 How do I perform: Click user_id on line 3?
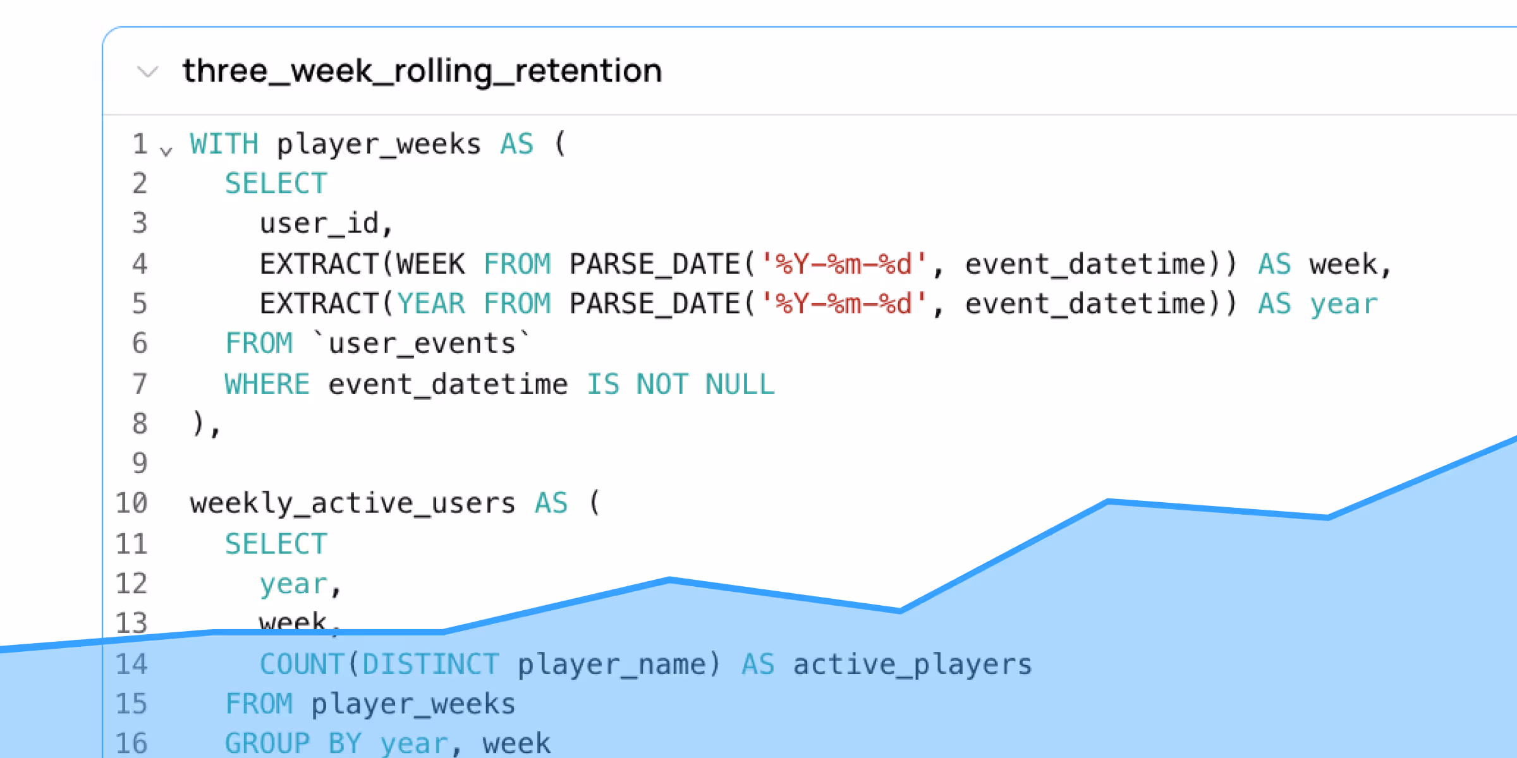coord(319,224)
